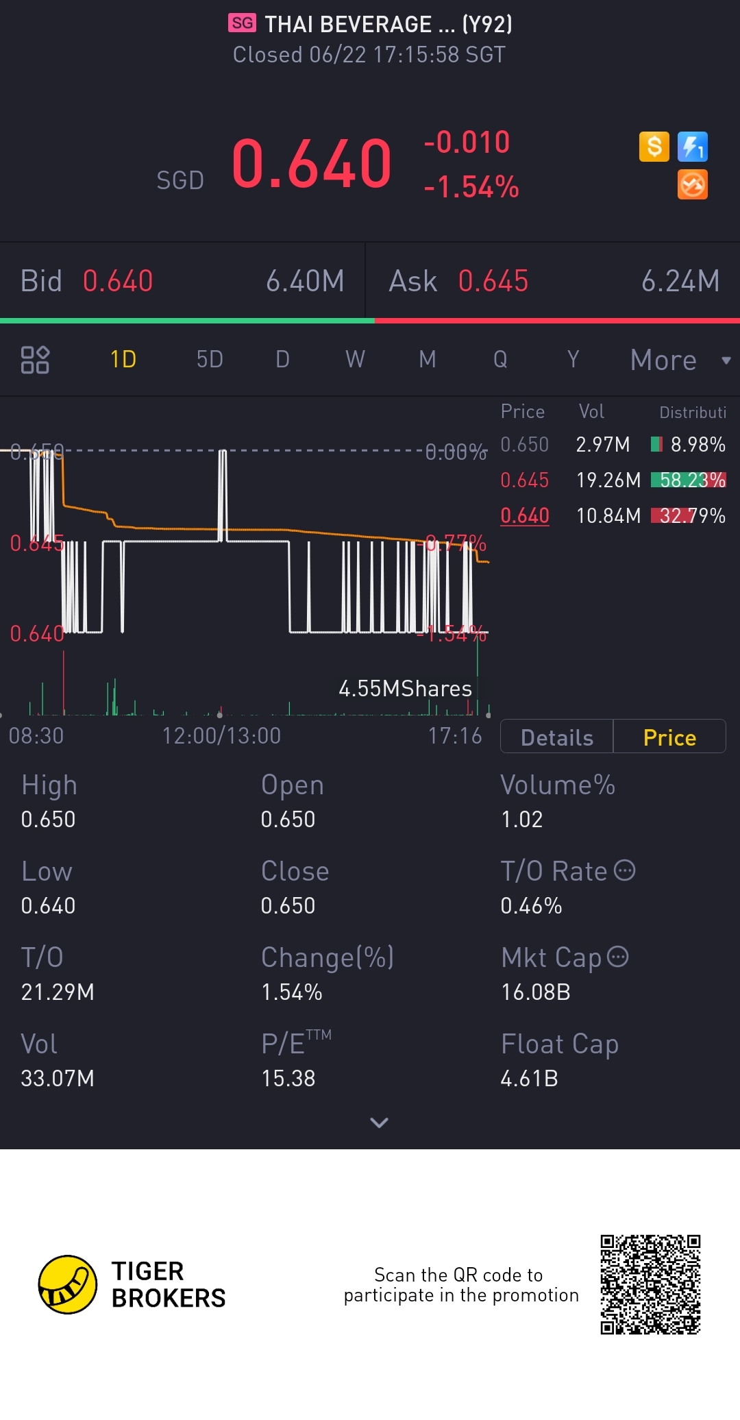
Task: Tap the T/O Rate info icon
Action: click(624, 870)
